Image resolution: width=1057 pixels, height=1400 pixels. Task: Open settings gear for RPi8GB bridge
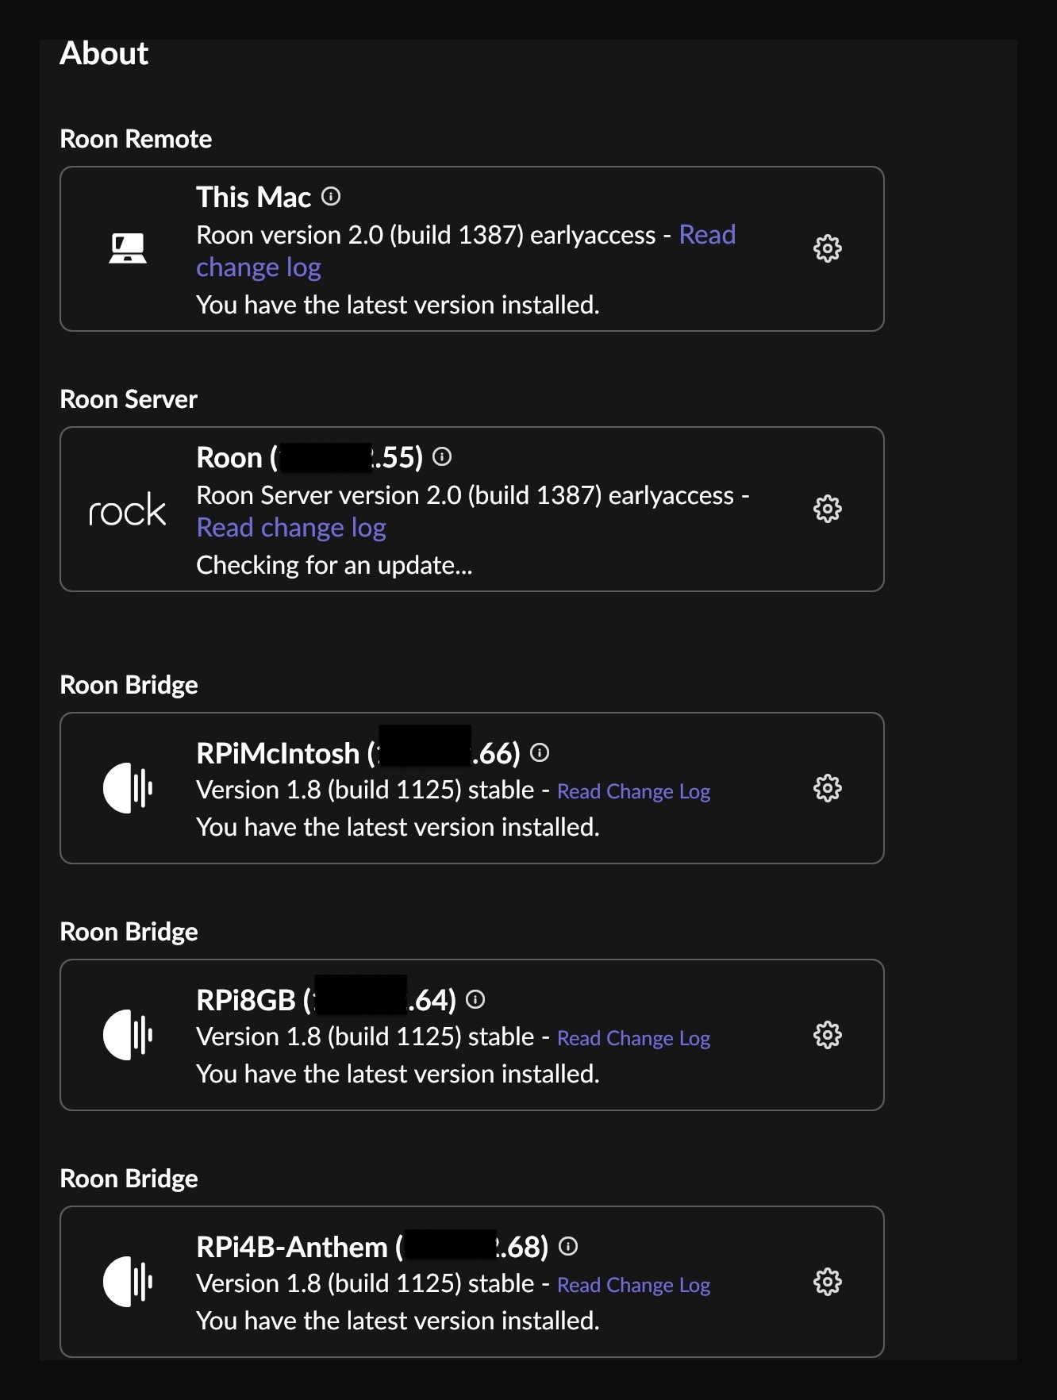827,1035
